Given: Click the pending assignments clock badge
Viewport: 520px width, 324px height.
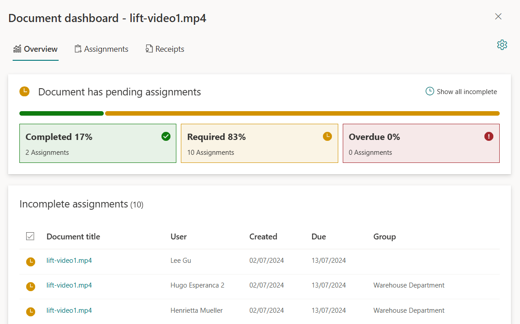Looking at the screenshot, I should (24, 91).
